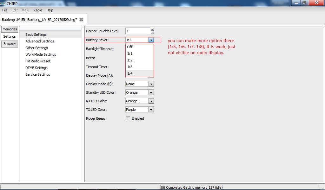Click the Carrier Squelch Level input field
This screenshot has height=190, width=325.
[138, 31]
